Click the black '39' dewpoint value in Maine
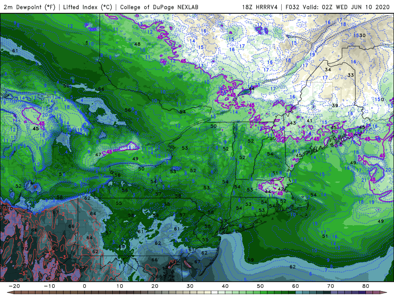This screenshot has width=394, height=295. tap(335, 105)
